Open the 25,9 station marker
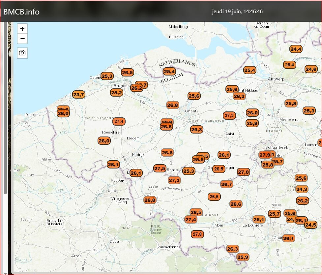Viewport: 322px width, 275px height. tap(243, 257)
